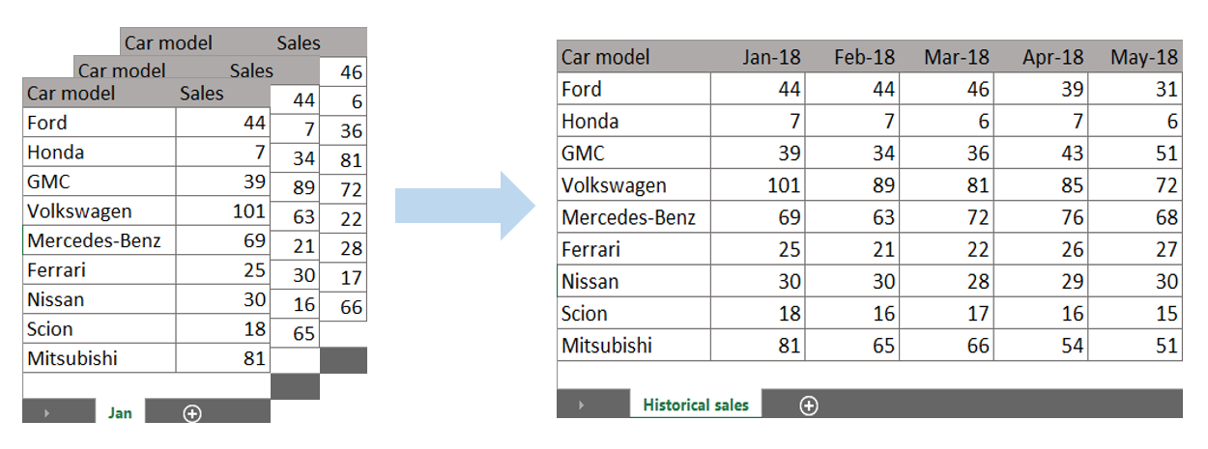This screenshot has width=1208, height=449.
Task: Select Mitsubishi cell in Jan sheet
Action: coord(99,358)
